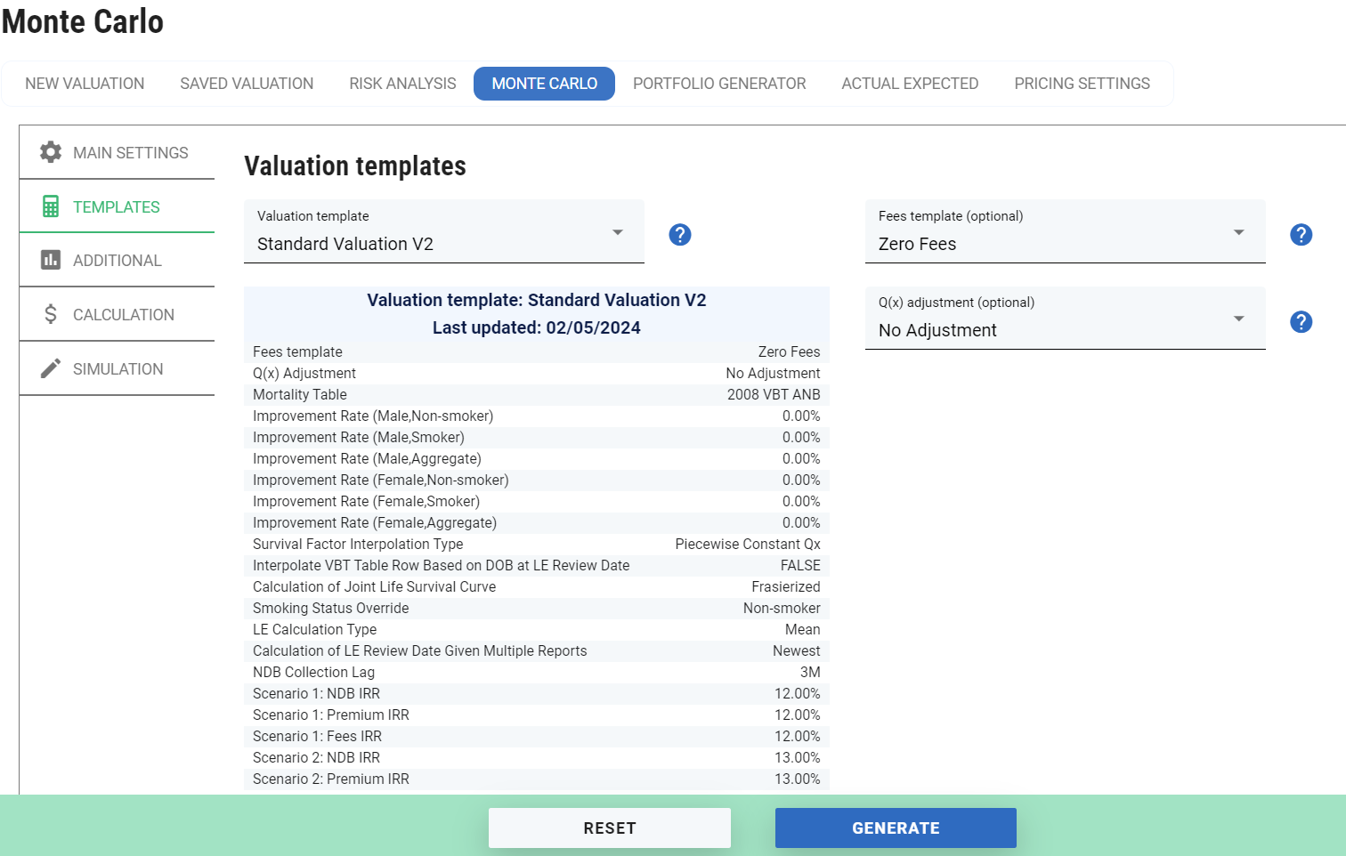The height and width of the screenshot is (856, 1346).
Task: Click the chart icon beside Additional
Action: pos(51,260)
